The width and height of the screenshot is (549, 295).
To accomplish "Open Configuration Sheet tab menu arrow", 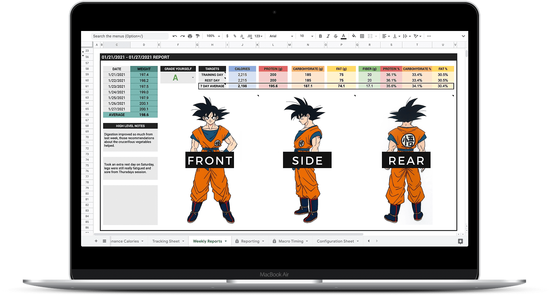I will pyautogui.click(x=358, y=241).
